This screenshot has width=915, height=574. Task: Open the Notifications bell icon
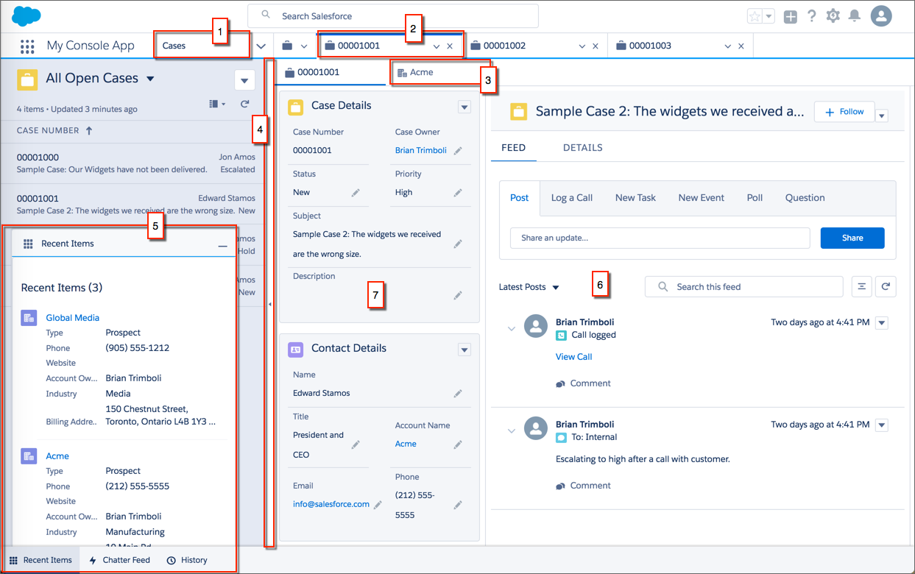(855, 15)
